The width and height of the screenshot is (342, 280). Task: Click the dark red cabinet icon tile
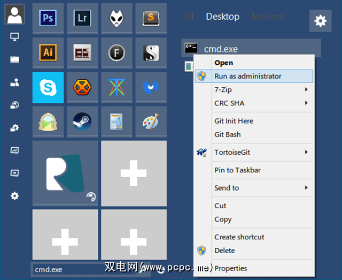point(82,52)
